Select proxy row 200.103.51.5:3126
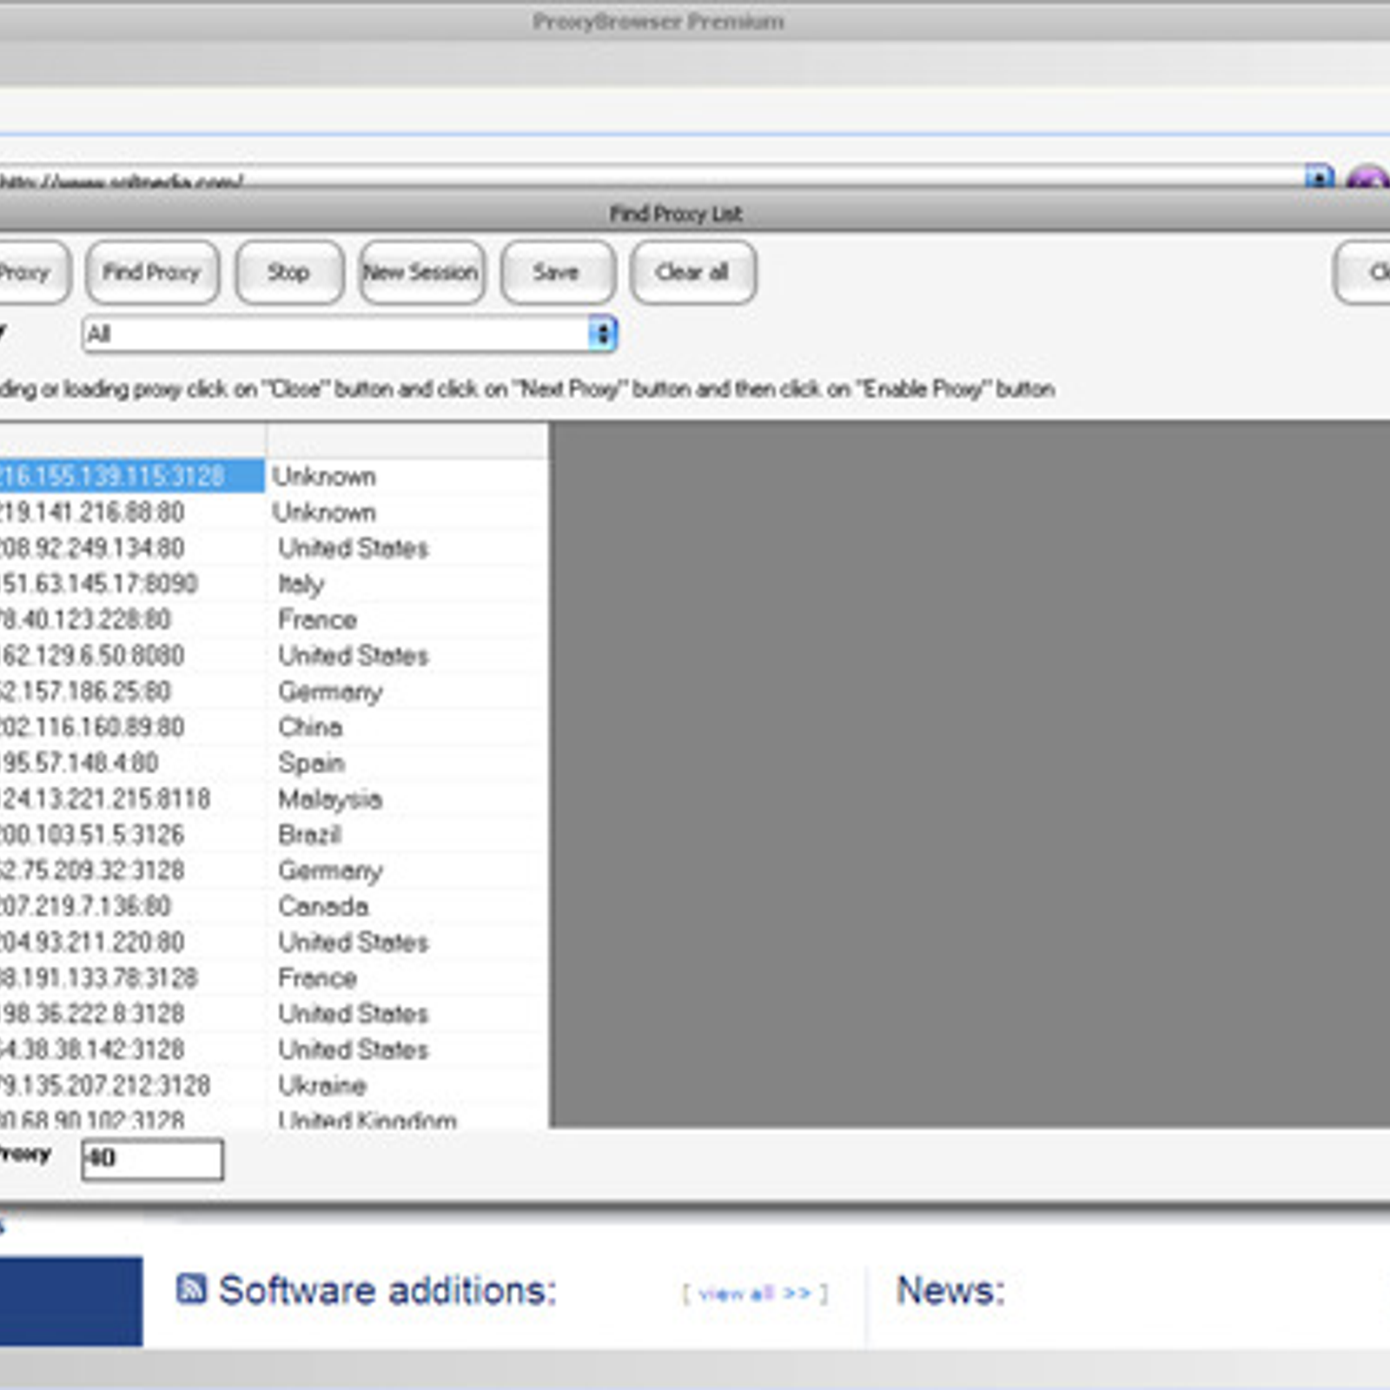This screenshot has height=1390, width=1390. [x=274, y=834]
